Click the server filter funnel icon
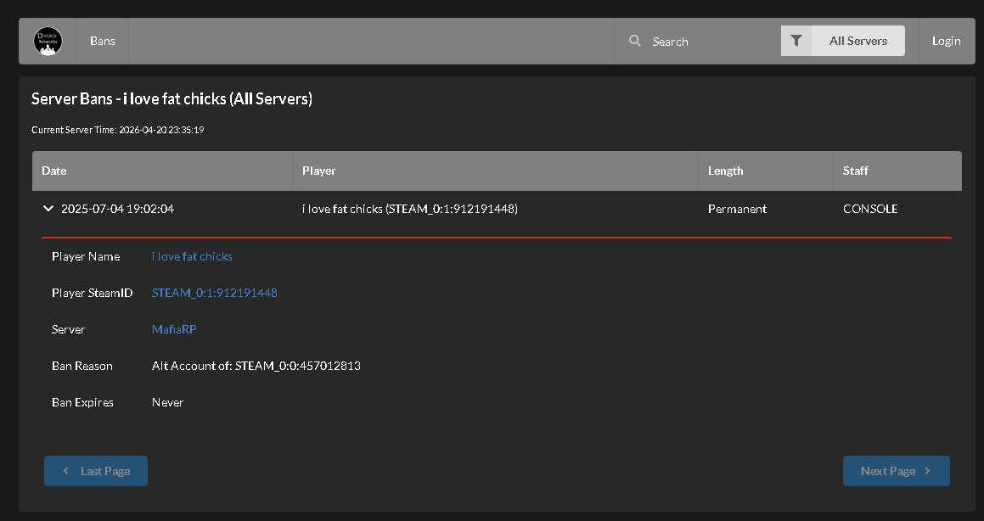Viewport: 984px width, 521px height. pyautogui.click(x=796, y=41)
